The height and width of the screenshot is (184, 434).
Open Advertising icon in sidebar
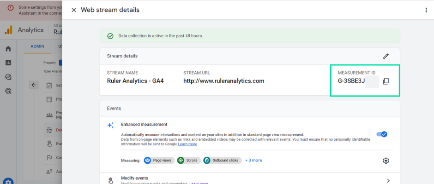pyautogui.click(x=8, y=91)
